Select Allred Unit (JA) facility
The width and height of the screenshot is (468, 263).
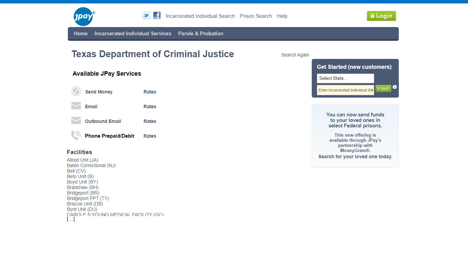83,160
